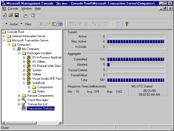Expand the IIS In-Process Applications package
This screenshot has width=174, height=131.
[24, 57]
